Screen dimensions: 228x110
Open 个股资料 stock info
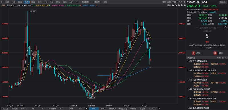(x=97, y=2)
